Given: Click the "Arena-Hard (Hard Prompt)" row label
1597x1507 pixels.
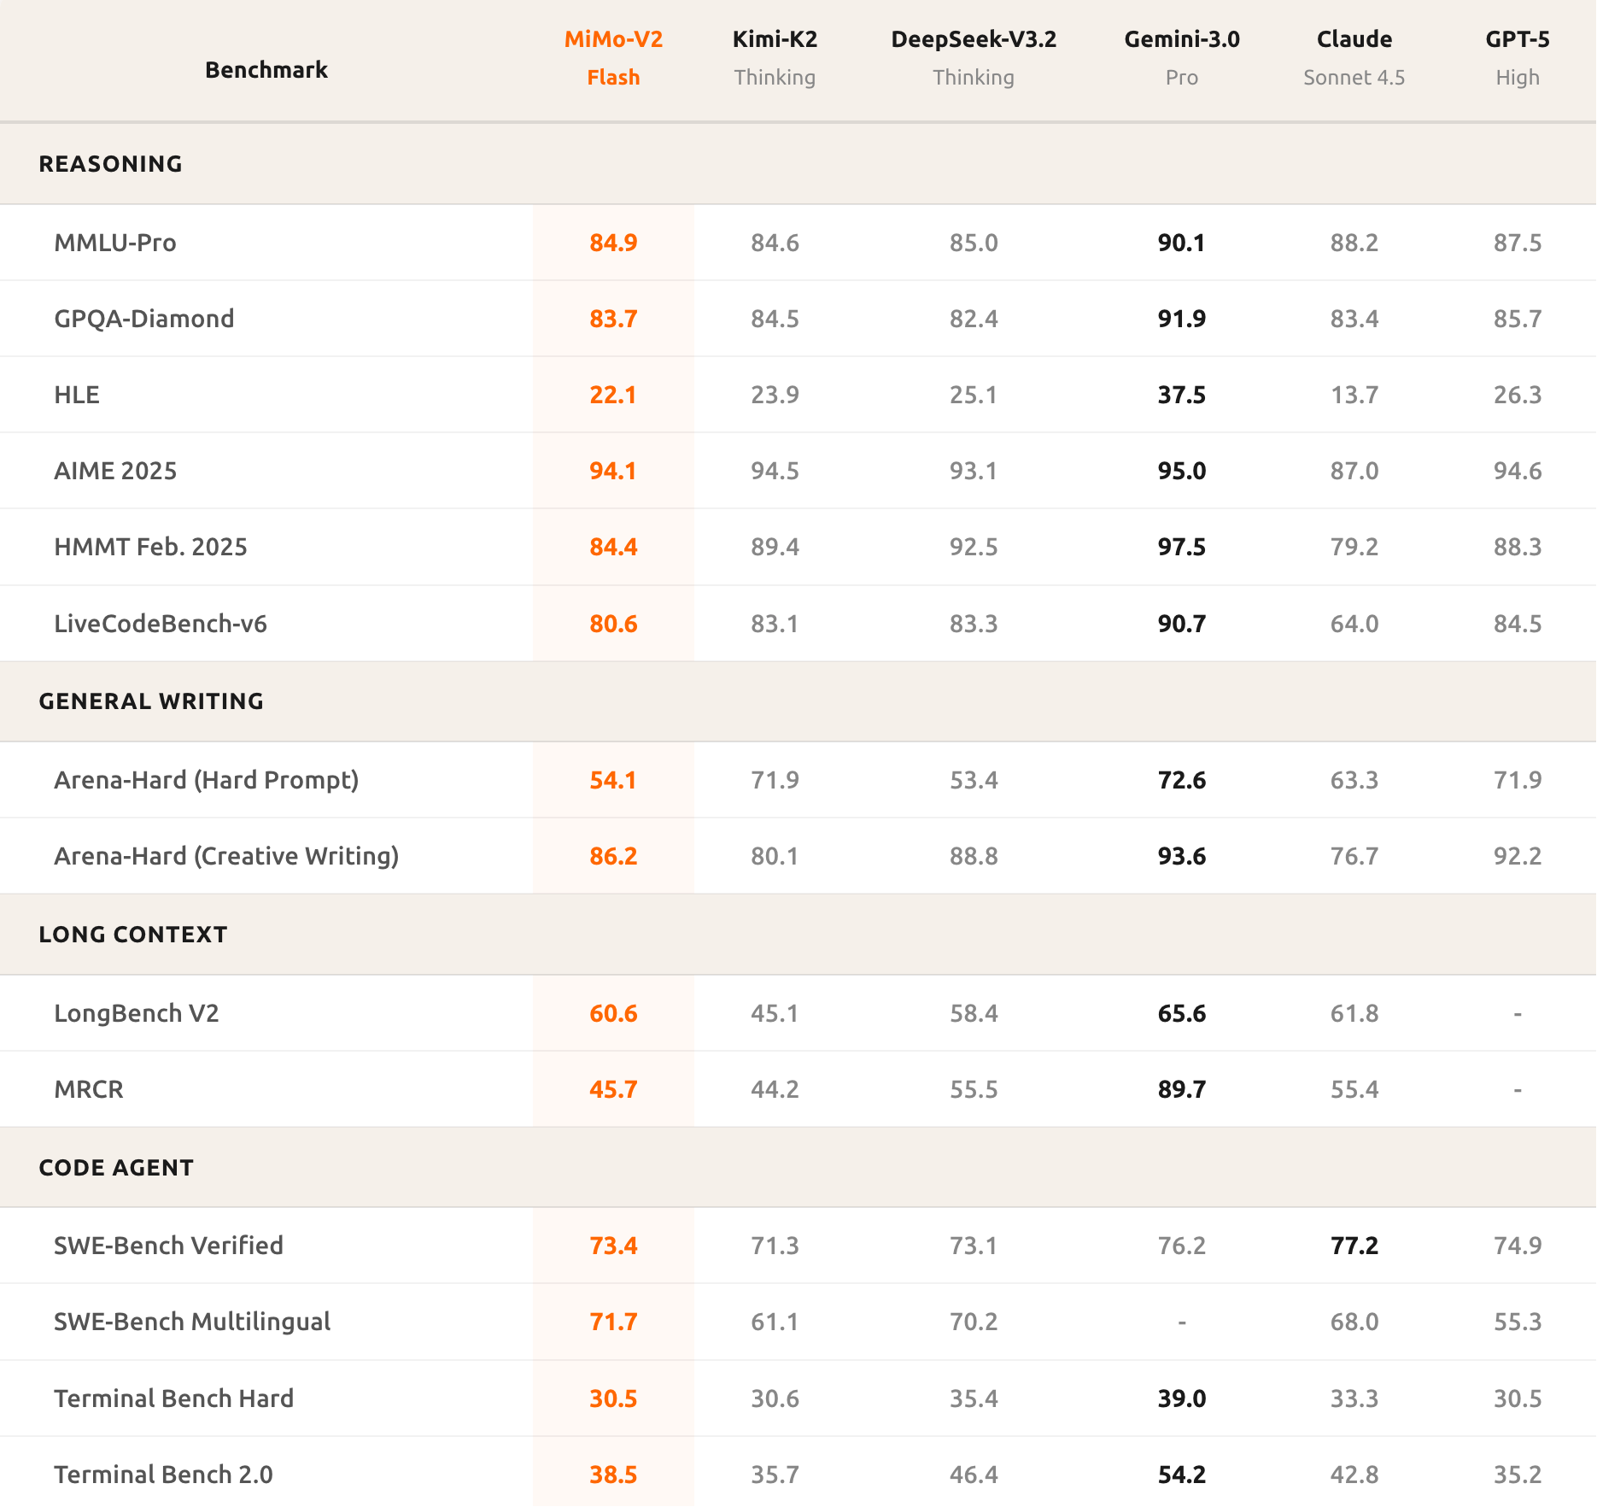Looking at the screenshot, I should point(207,780).
